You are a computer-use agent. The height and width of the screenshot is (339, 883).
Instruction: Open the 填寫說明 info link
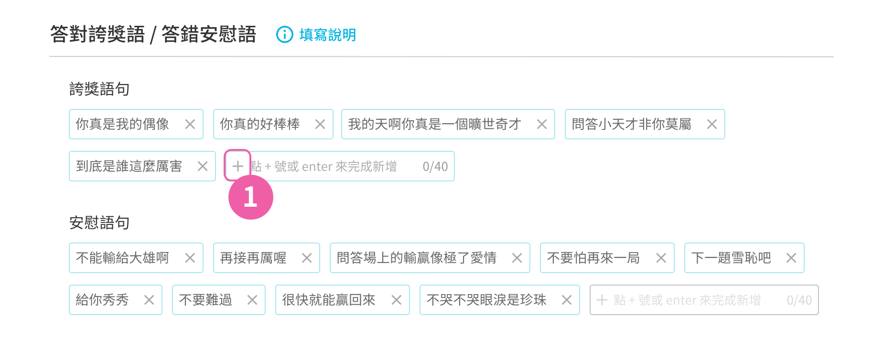(x=327, y=35)
